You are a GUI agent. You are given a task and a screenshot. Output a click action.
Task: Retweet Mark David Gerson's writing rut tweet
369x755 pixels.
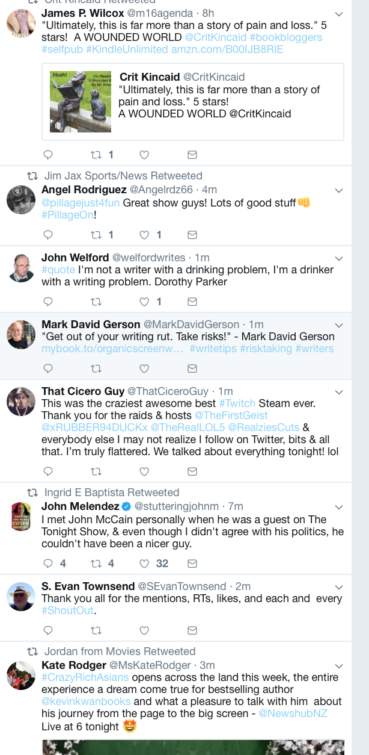click(x=95, y=368)
